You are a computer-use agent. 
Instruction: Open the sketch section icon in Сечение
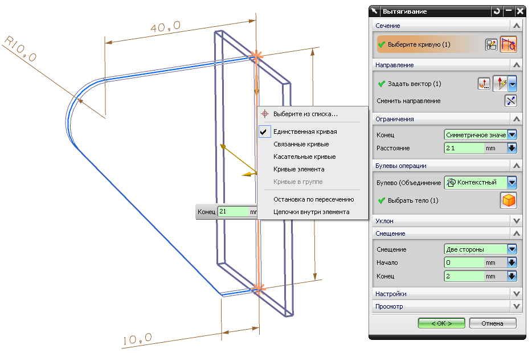pyautogui.click(x=491, y=45)
